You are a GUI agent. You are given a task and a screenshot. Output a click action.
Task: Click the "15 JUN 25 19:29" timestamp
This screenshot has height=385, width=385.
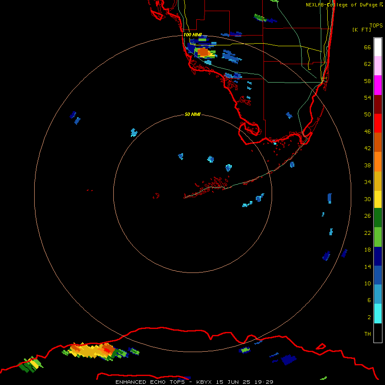(x=245, y=382)
